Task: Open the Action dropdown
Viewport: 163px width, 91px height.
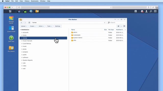Action: (x=41, y=26)
